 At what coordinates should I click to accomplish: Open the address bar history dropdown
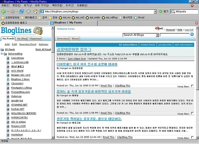[x=155, y=12]
